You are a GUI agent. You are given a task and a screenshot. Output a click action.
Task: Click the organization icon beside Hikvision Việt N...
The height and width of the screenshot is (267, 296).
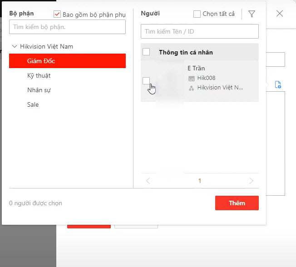tap(191, 88)
